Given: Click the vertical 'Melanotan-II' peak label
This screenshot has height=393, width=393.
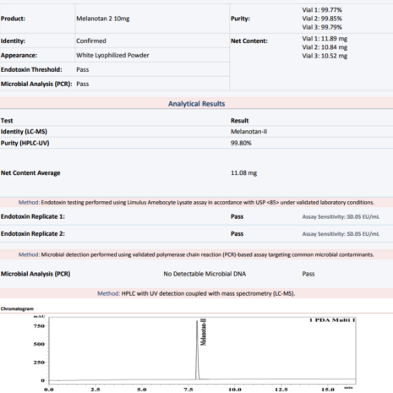Looking at the screenshot, I should click(204, 332).
